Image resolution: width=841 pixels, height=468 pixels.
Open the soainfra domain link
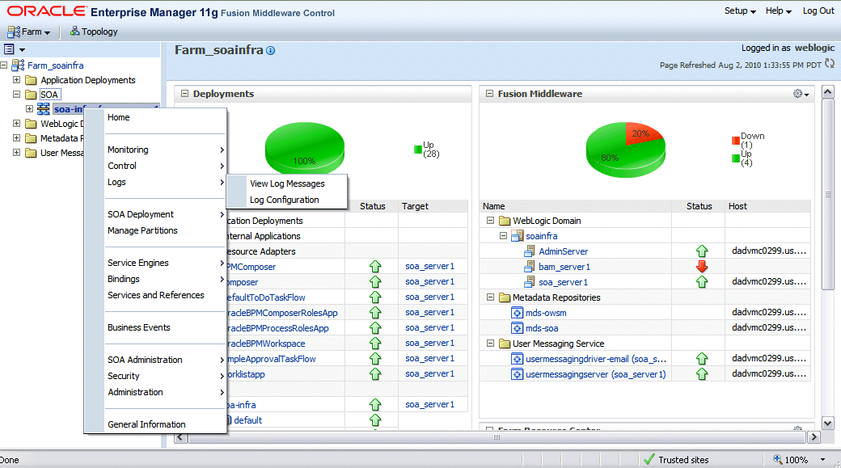click(x=541, y=236)
